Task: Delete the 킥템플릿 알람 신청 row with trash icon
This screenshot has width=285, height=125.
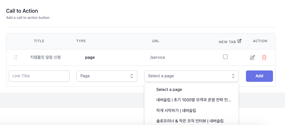Action: (x=264, y=58)
